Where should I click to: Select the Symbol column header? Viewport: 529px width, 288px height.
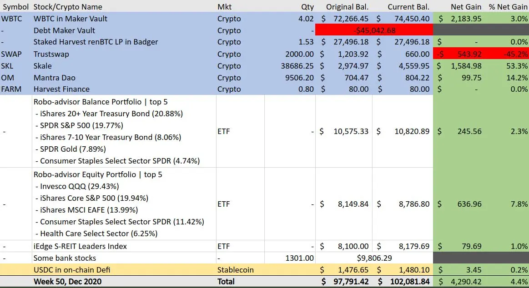pyautogui.click(x=16, y=7)
